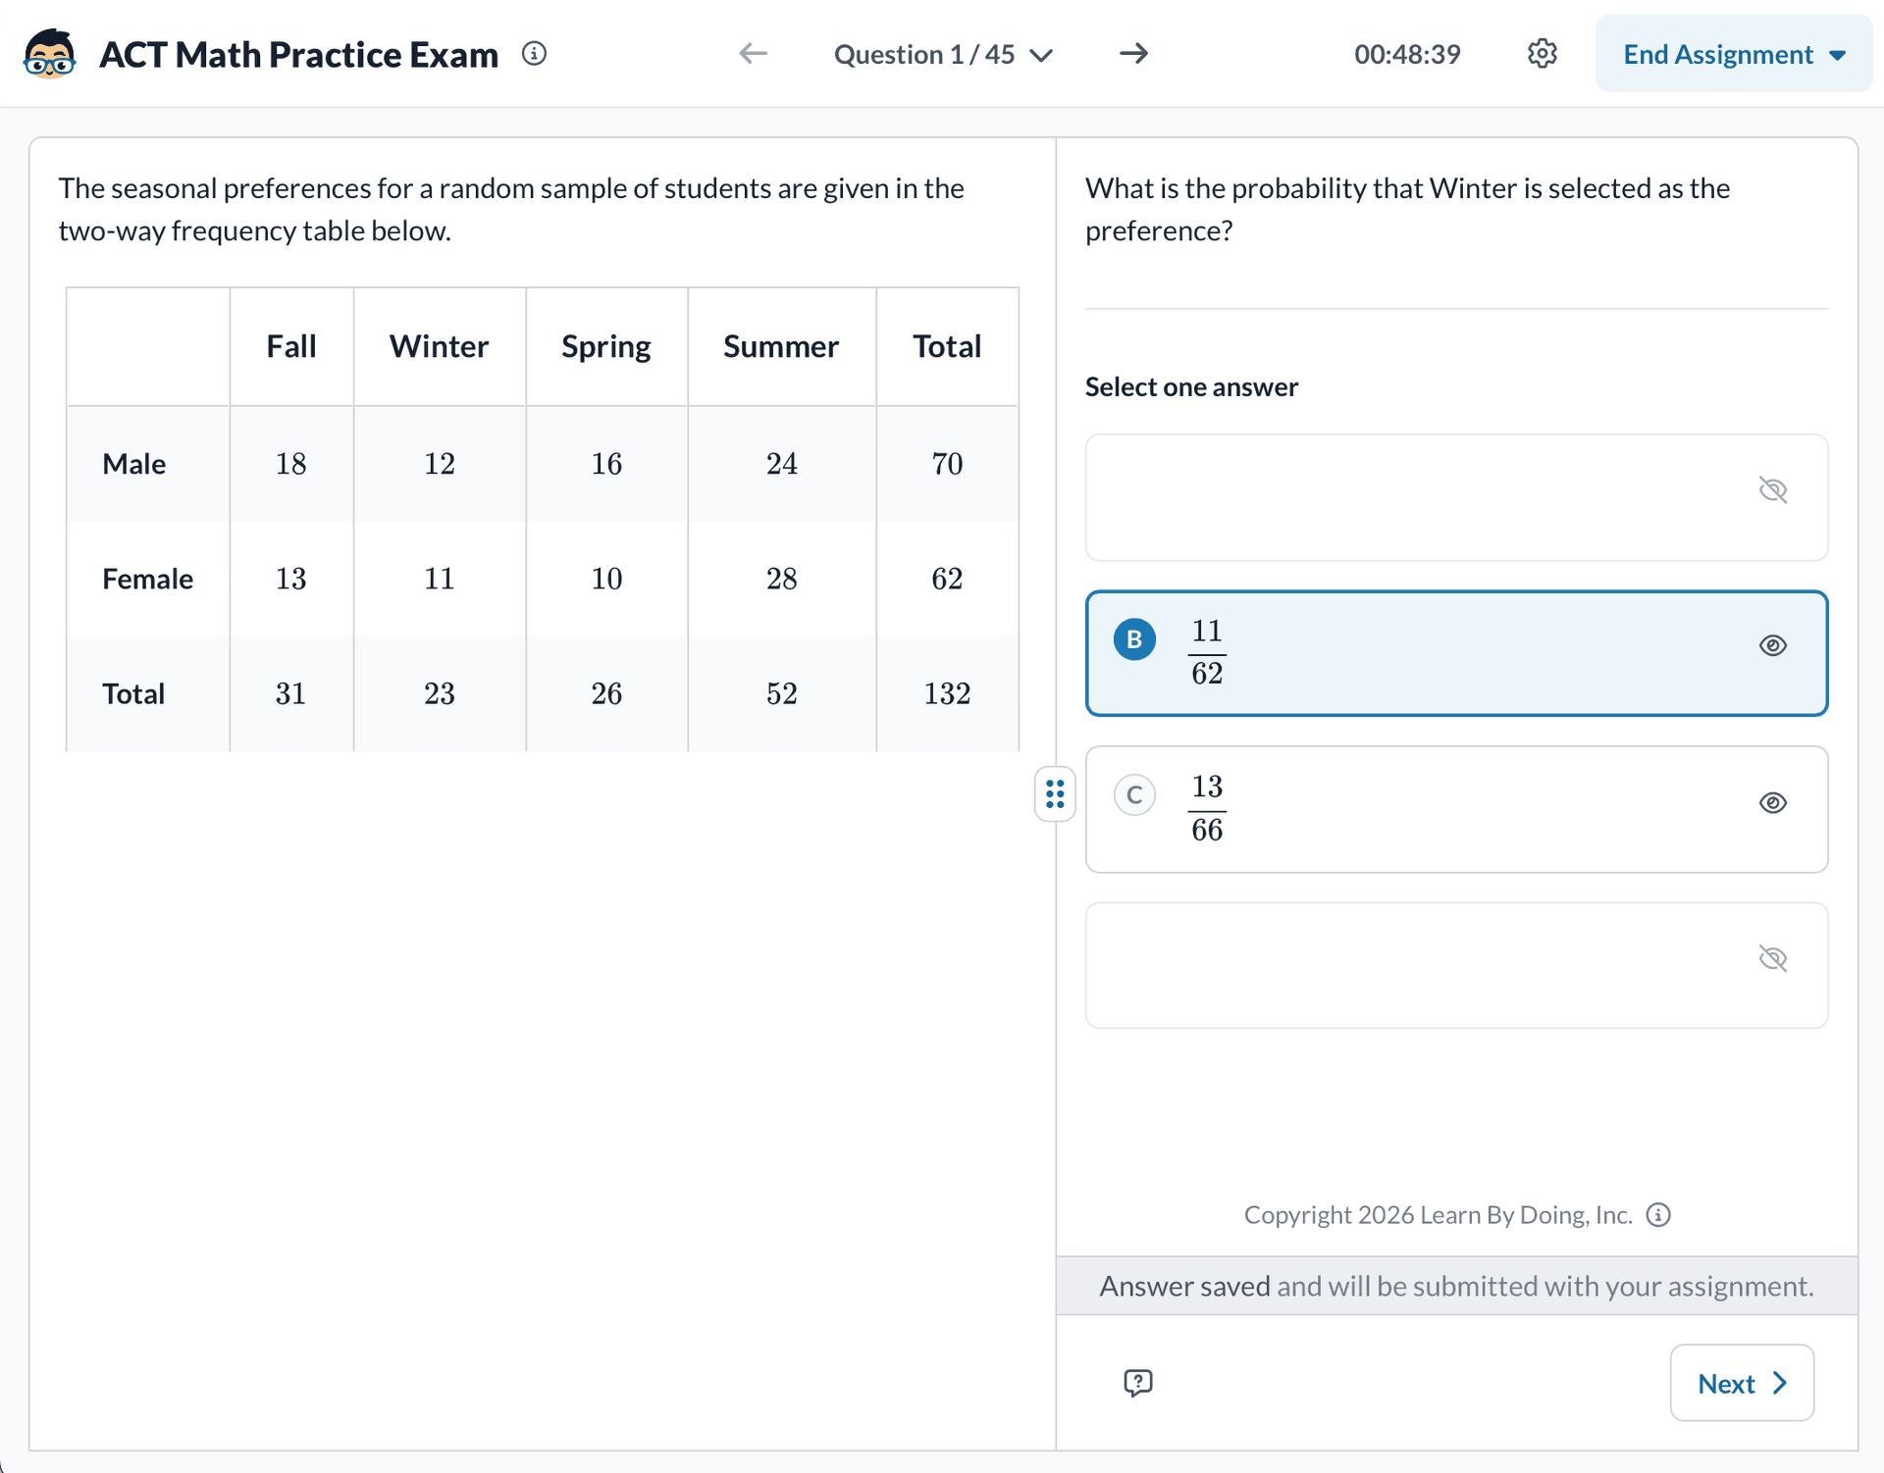
Task: Open feedback question-mark bubble icon
Action: pyautogui.click(x=1137, y=1383)
